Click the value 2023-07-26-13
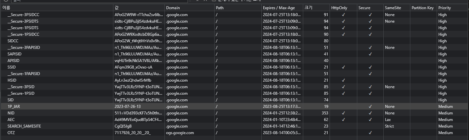Viewport: 469px width, 140px height. [x=128, y=107]
